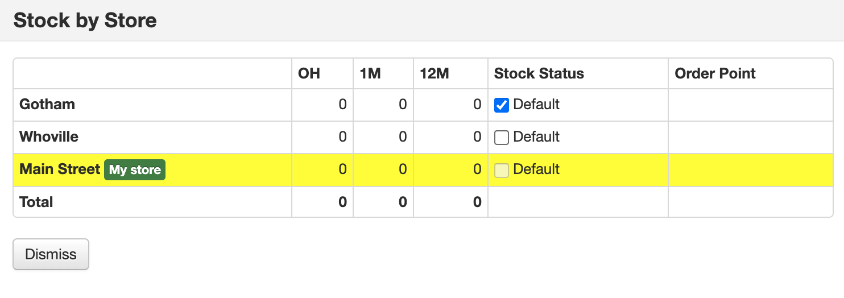Click Gotham's Order Point cell

(750, 105)
